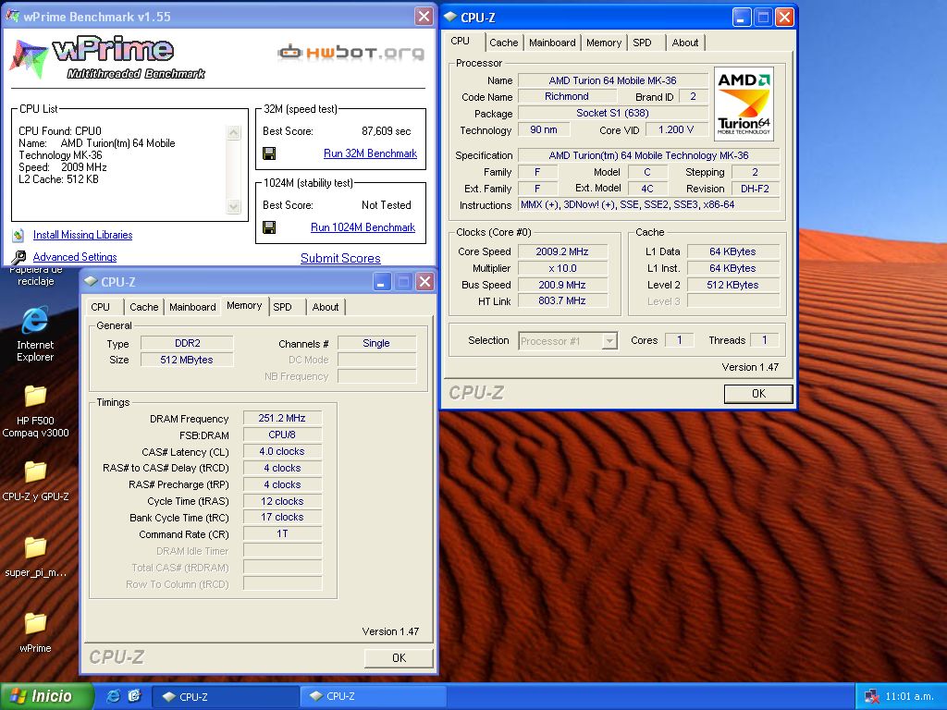Select the HP F500 Compaq v3000 folder

click(35, 396)
